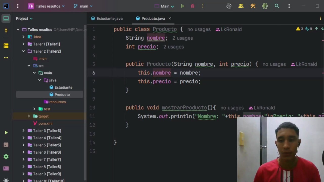The image size is (324, 182).
Task: Switch to Estudiante.java tab
Action: [107, 18]
